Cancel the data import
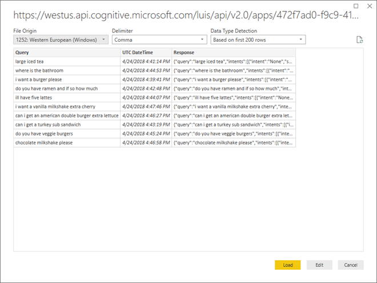The image size is (377, 283). click(x=350, y=265)
